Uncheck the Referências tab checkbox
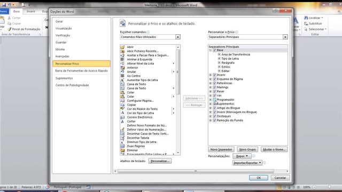This screenshot has width=342, height=192. click(214, 83)
